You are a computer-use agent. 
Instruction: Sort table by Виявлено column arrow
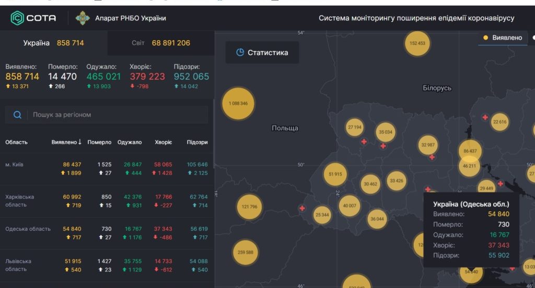click(80, 142)
